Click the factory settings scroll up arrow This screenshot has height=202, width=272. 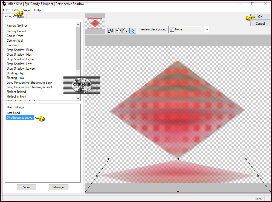(78, 25)
